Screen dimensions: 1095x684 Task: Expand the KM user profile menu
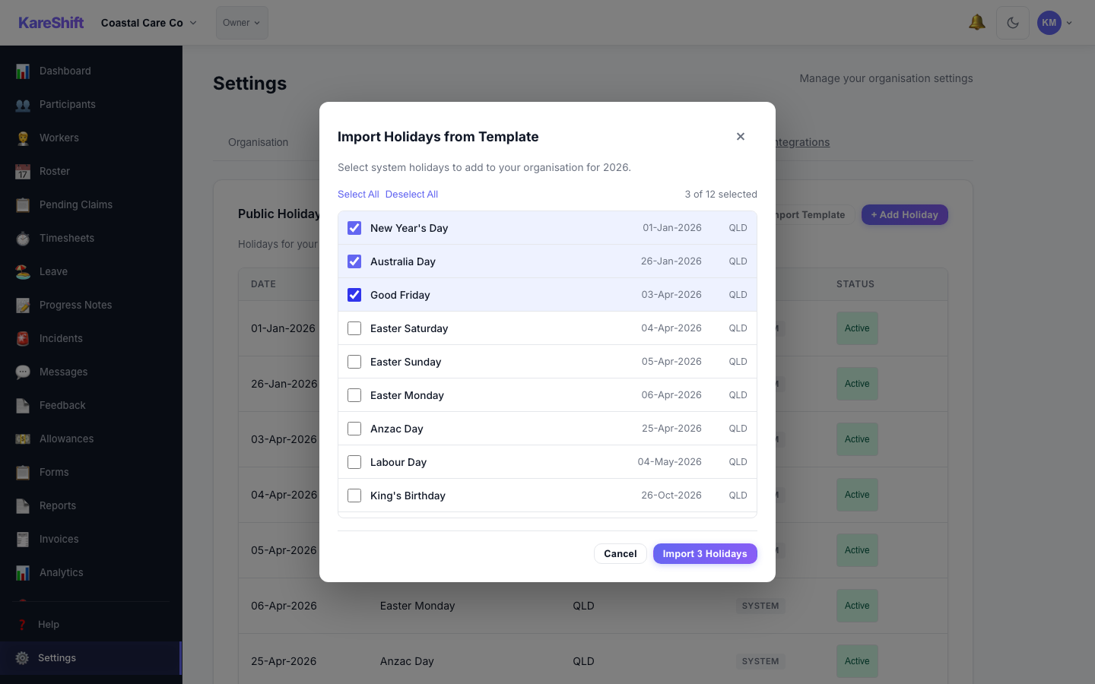point(1055,23)
